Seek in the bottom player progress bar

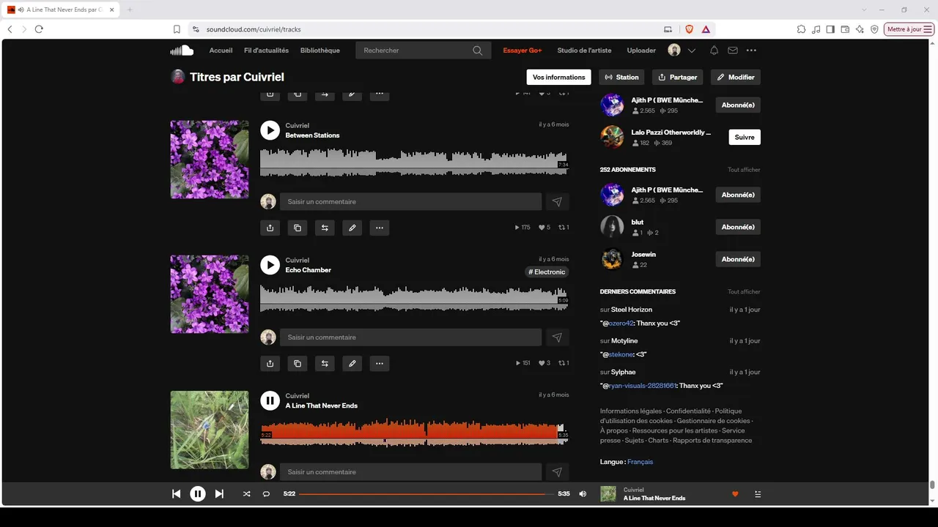426,494
